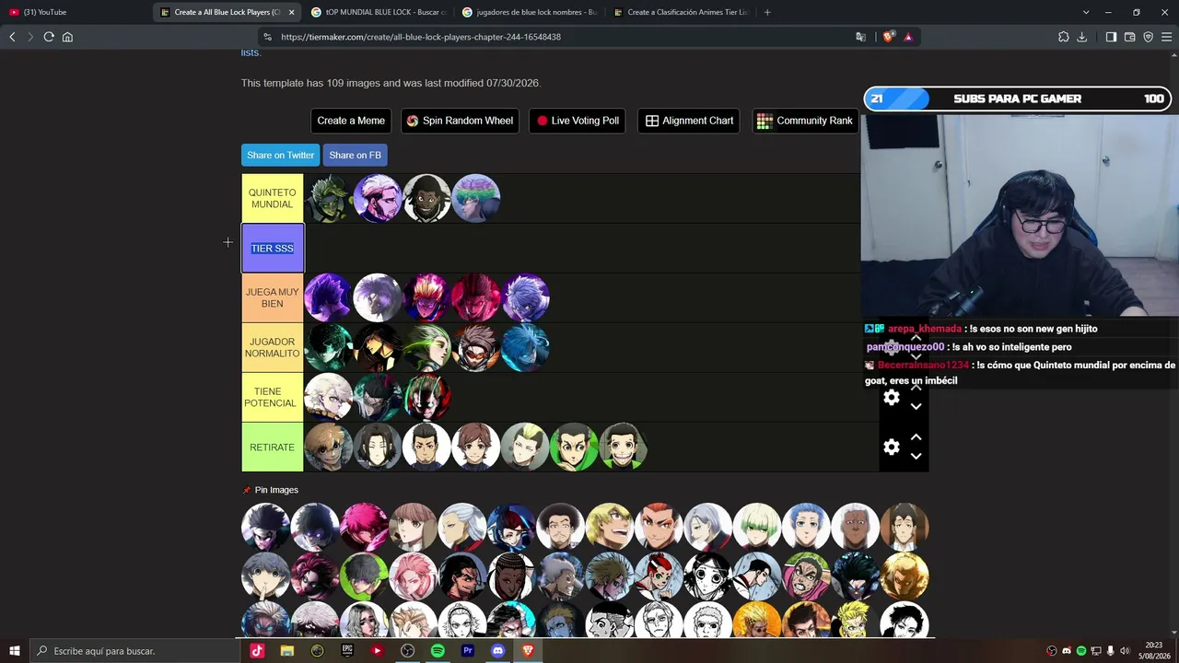The image size is (1179, 663).
Task: Move the RETIRATE tier up
Action: [916, 437]
